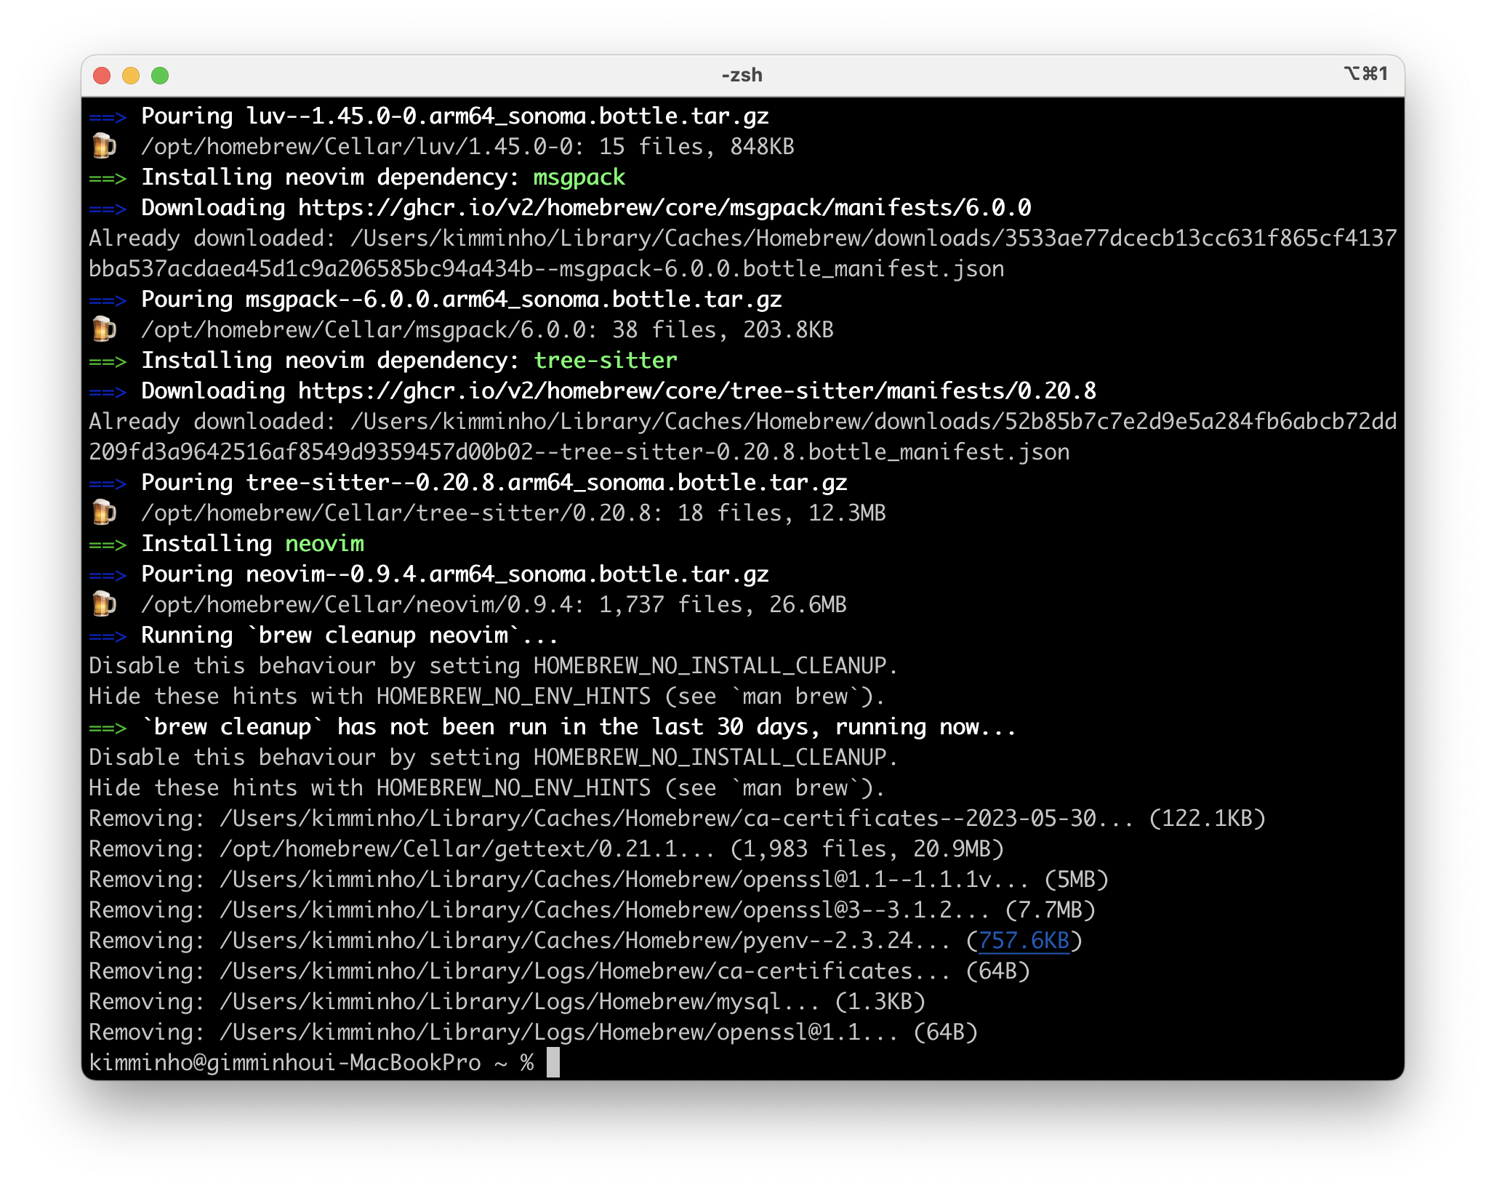
Task: Click the green zoom window button
Action: (160, 76)
